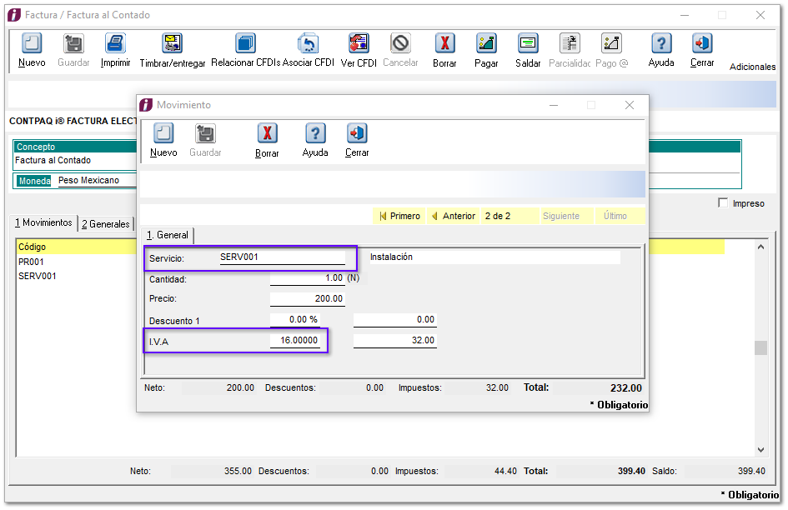Go to Anterior record navigation button
Viewport: 788px width, 510px height.
click(x=453, y=216)
